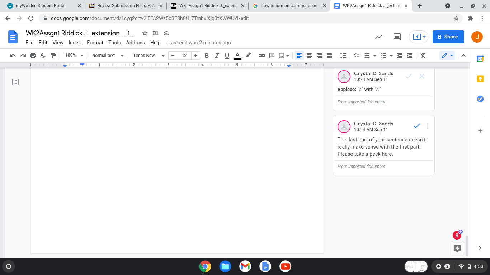
Task: Click the blue Share button
Action: (448, 37)
